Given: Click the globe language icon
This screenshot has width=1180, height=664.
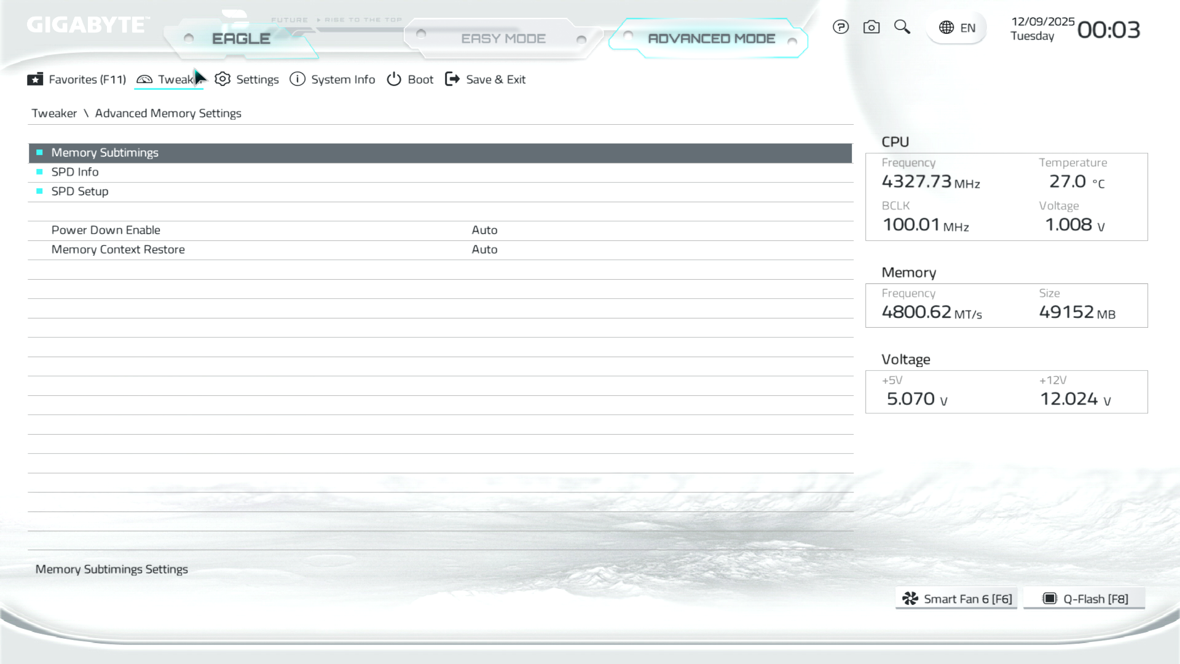Looking at the screenshot, I should (x=946, y=28).
